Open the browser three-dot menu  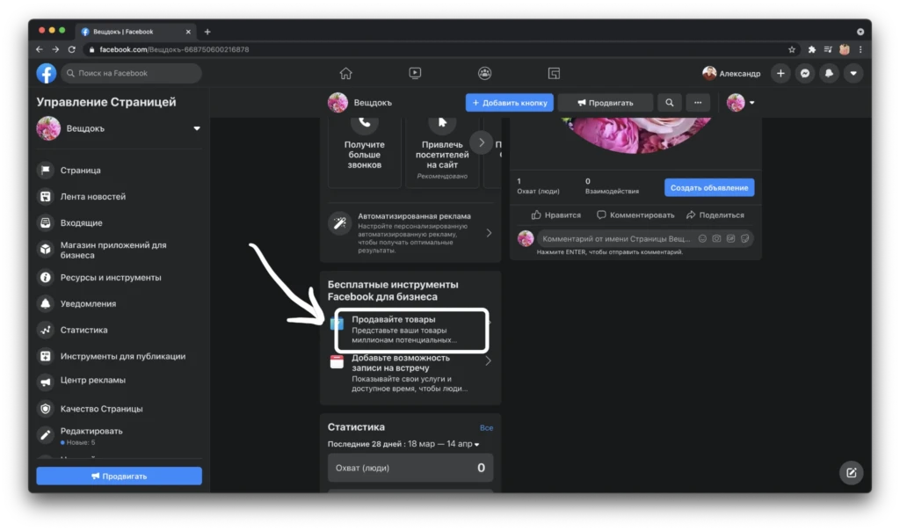click(x=860, y=49)
